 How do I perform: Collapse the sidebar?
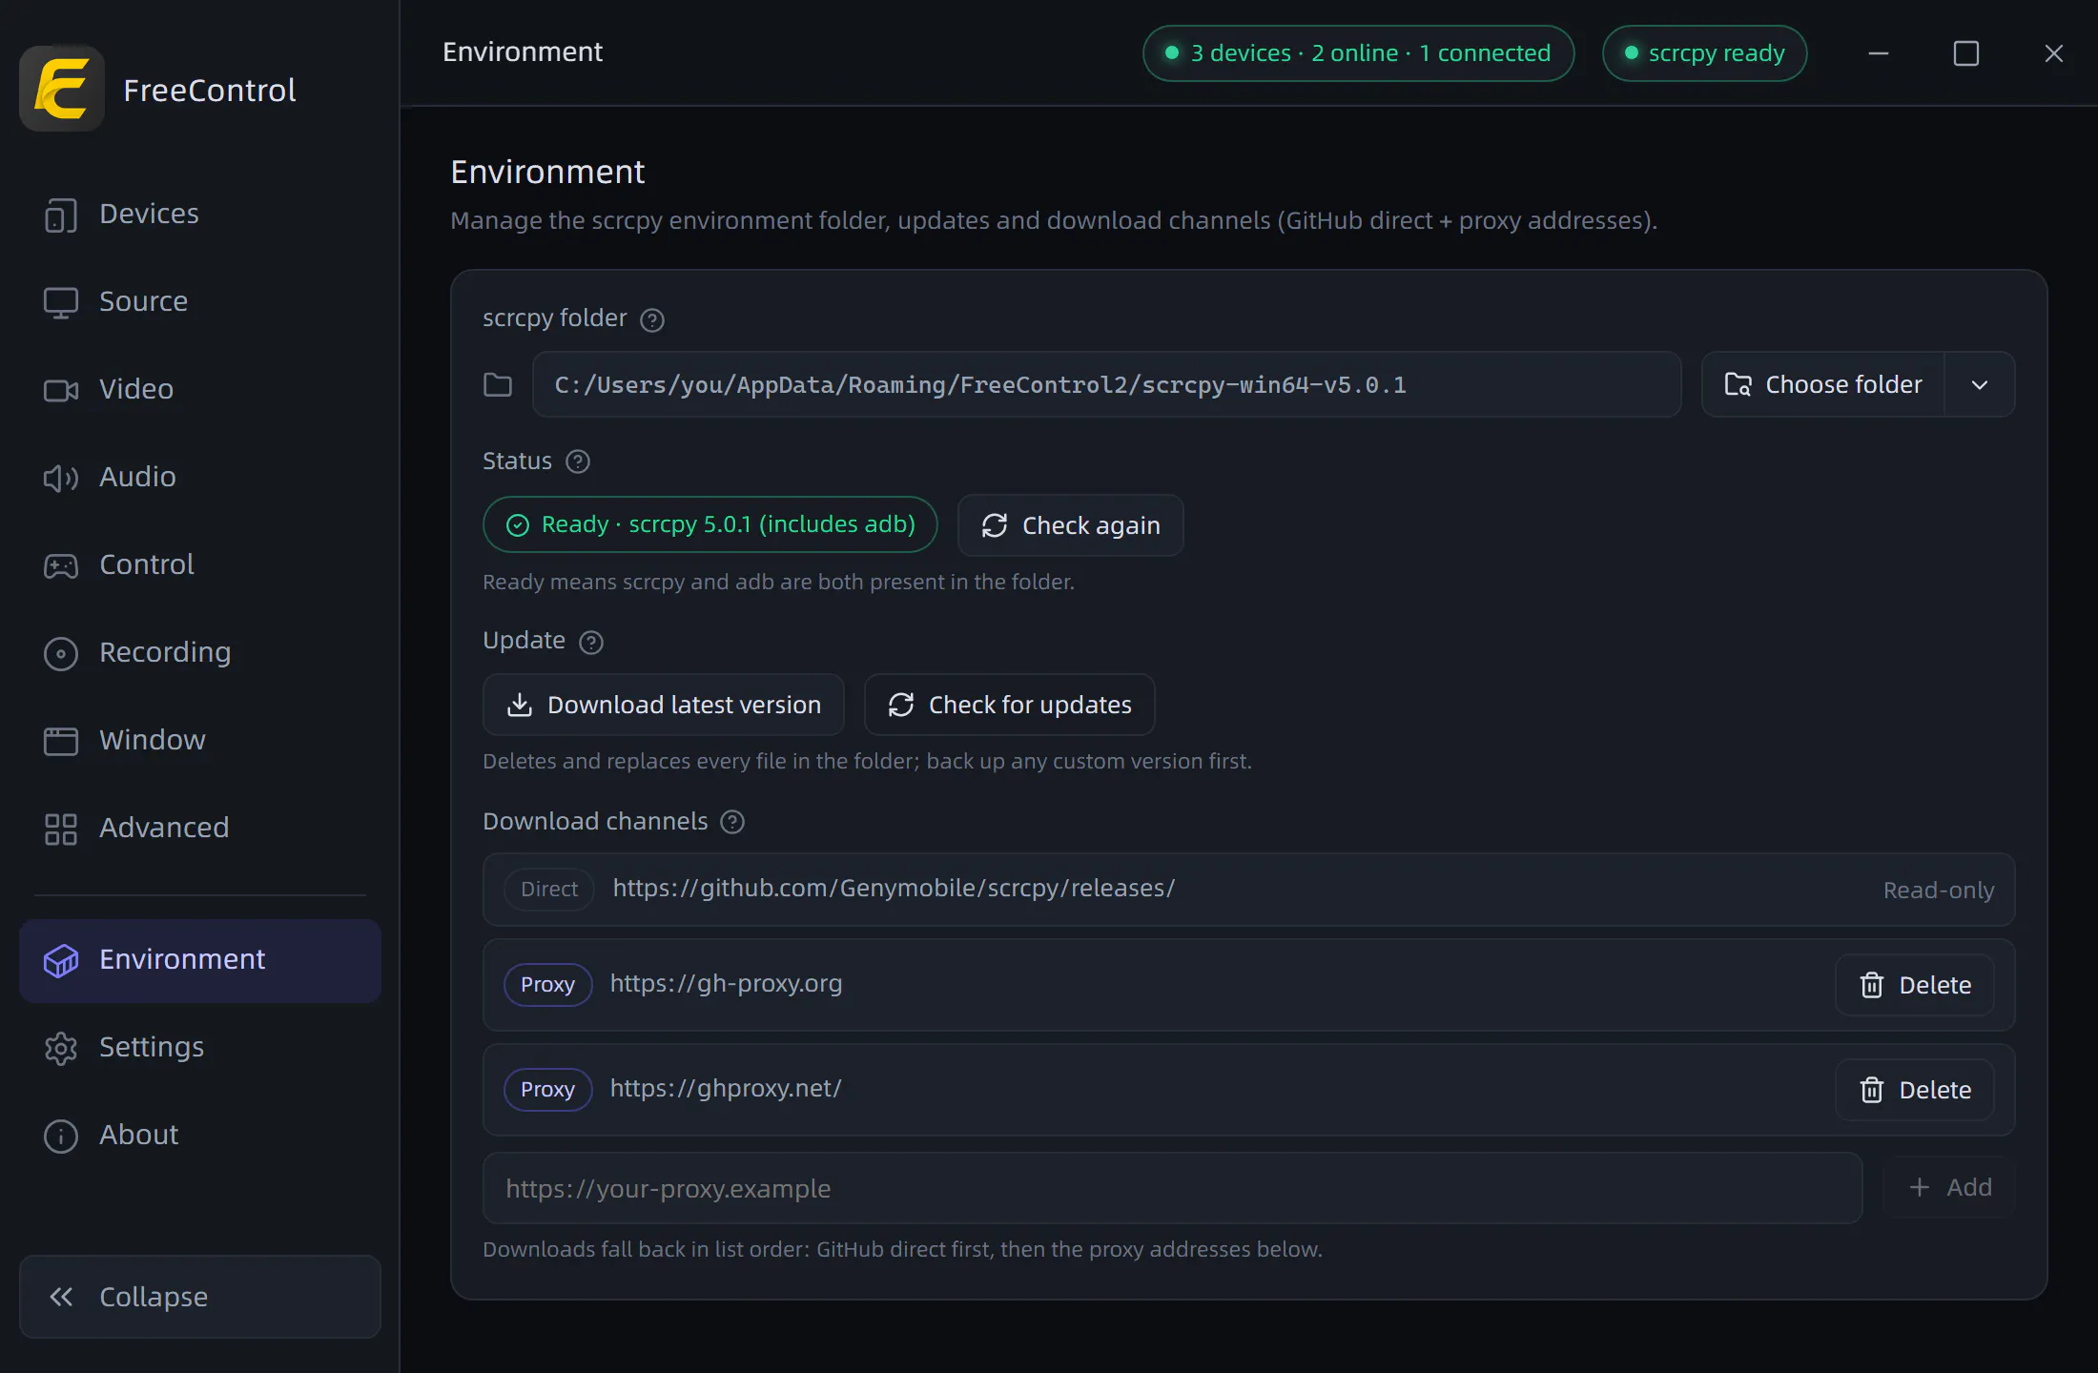click(x=199, y=1297)
